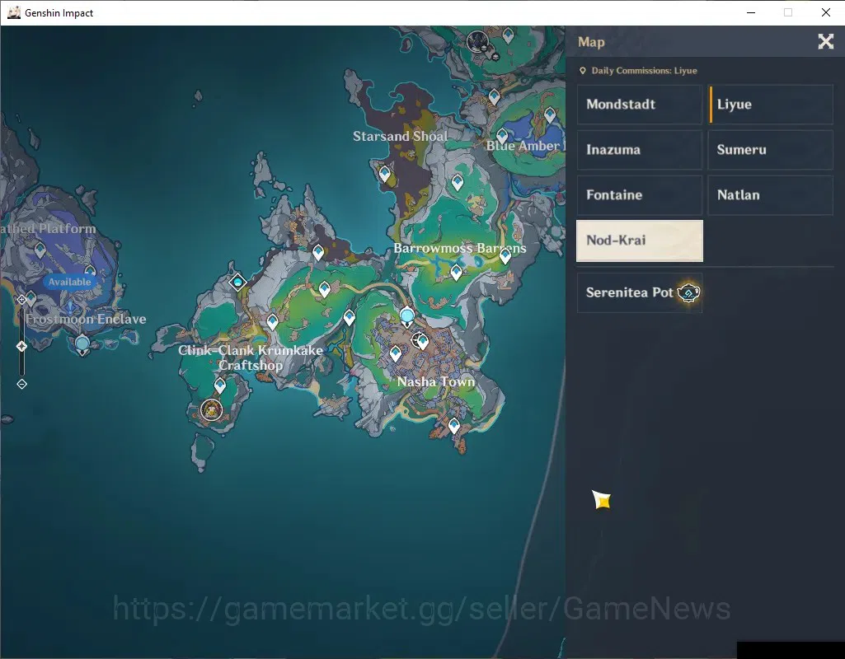Minimize the Genshin Impact window

(751, 12)
